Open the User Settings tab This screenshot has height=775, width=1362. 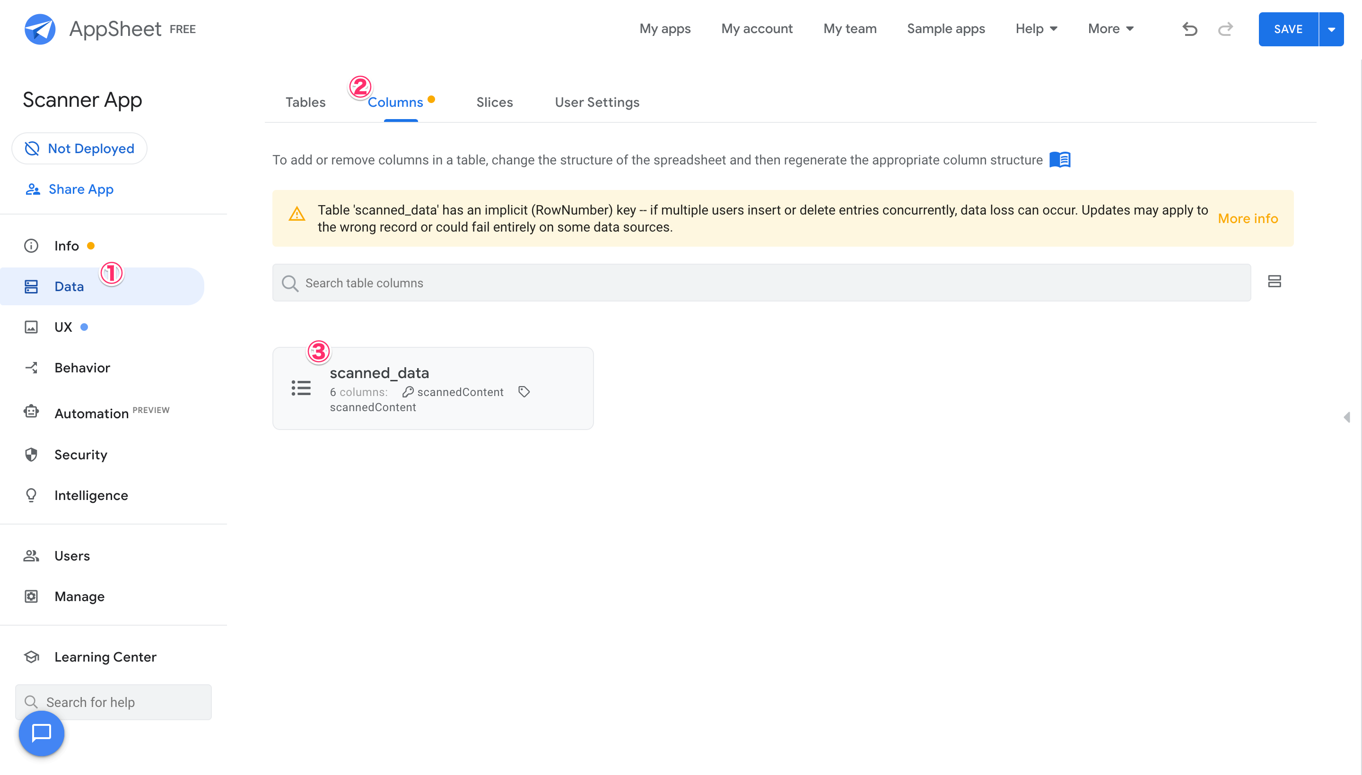pos(596,102)
